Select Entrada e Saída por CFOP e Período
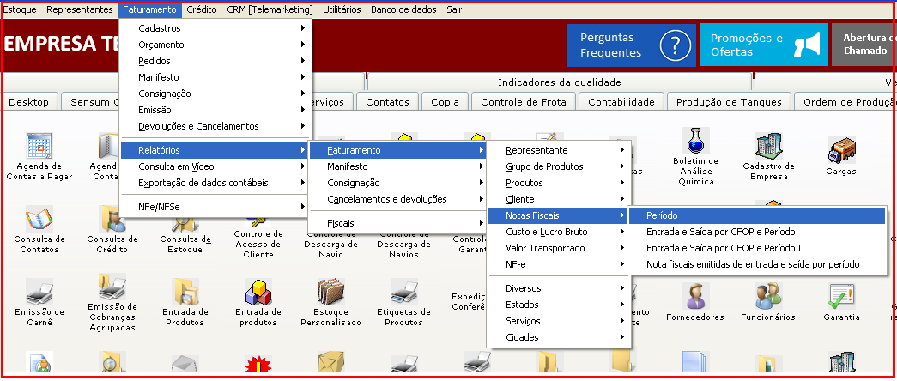897x381 pixels. coord(757,232)
